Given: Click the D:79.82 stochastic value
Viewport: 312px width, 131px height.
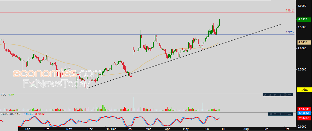Looking at the screenshot, I should tap(40, 114).
